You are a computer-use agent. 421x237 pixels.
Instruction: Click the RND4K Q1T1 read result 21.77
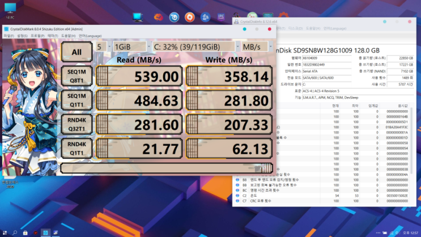(x=139, y=149)
